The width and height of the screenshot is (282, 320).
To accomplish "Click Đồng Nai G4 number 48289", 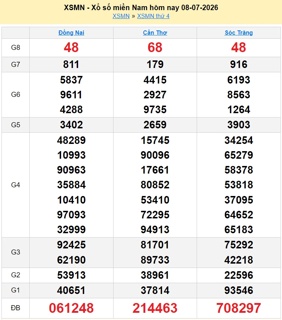I will pyautogui.click(x=71, y=140).
